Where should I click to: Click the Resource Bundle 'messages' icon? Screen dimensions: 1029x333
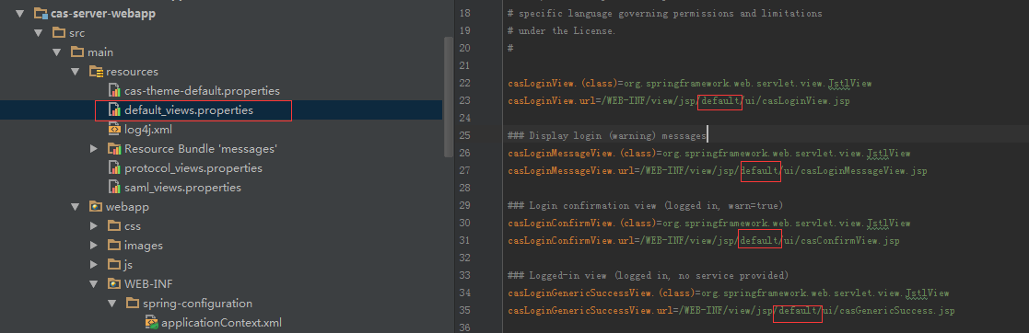(114, 149)
